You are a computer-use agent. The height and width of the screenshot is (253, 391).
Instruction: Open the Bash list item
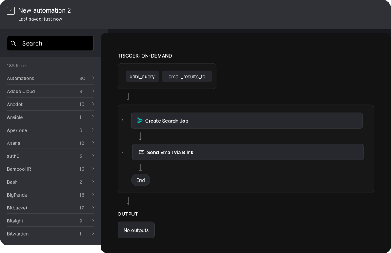click(51, 182)
